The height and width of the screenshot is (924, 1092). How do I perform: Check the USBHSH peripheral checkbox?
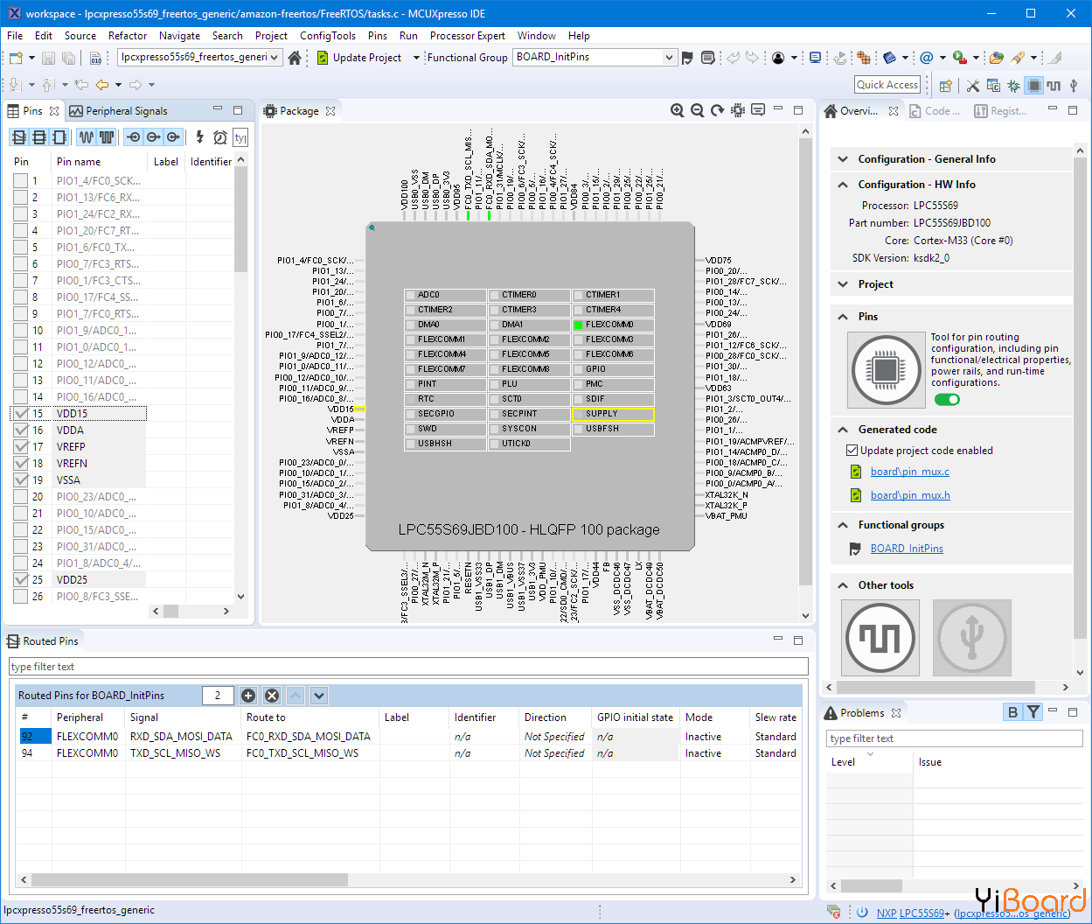tap(410, 444)
